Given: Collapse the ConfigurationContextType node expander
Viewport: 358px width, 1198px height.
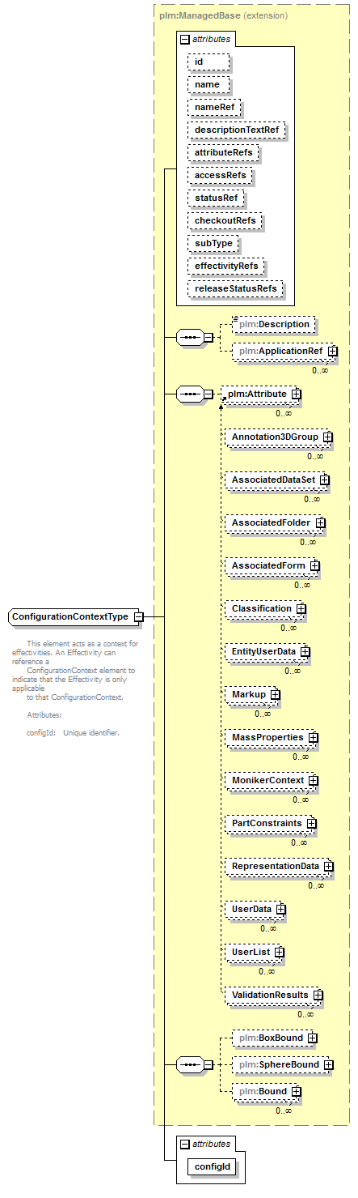Looking at the screenshot, I should point(139,616).
